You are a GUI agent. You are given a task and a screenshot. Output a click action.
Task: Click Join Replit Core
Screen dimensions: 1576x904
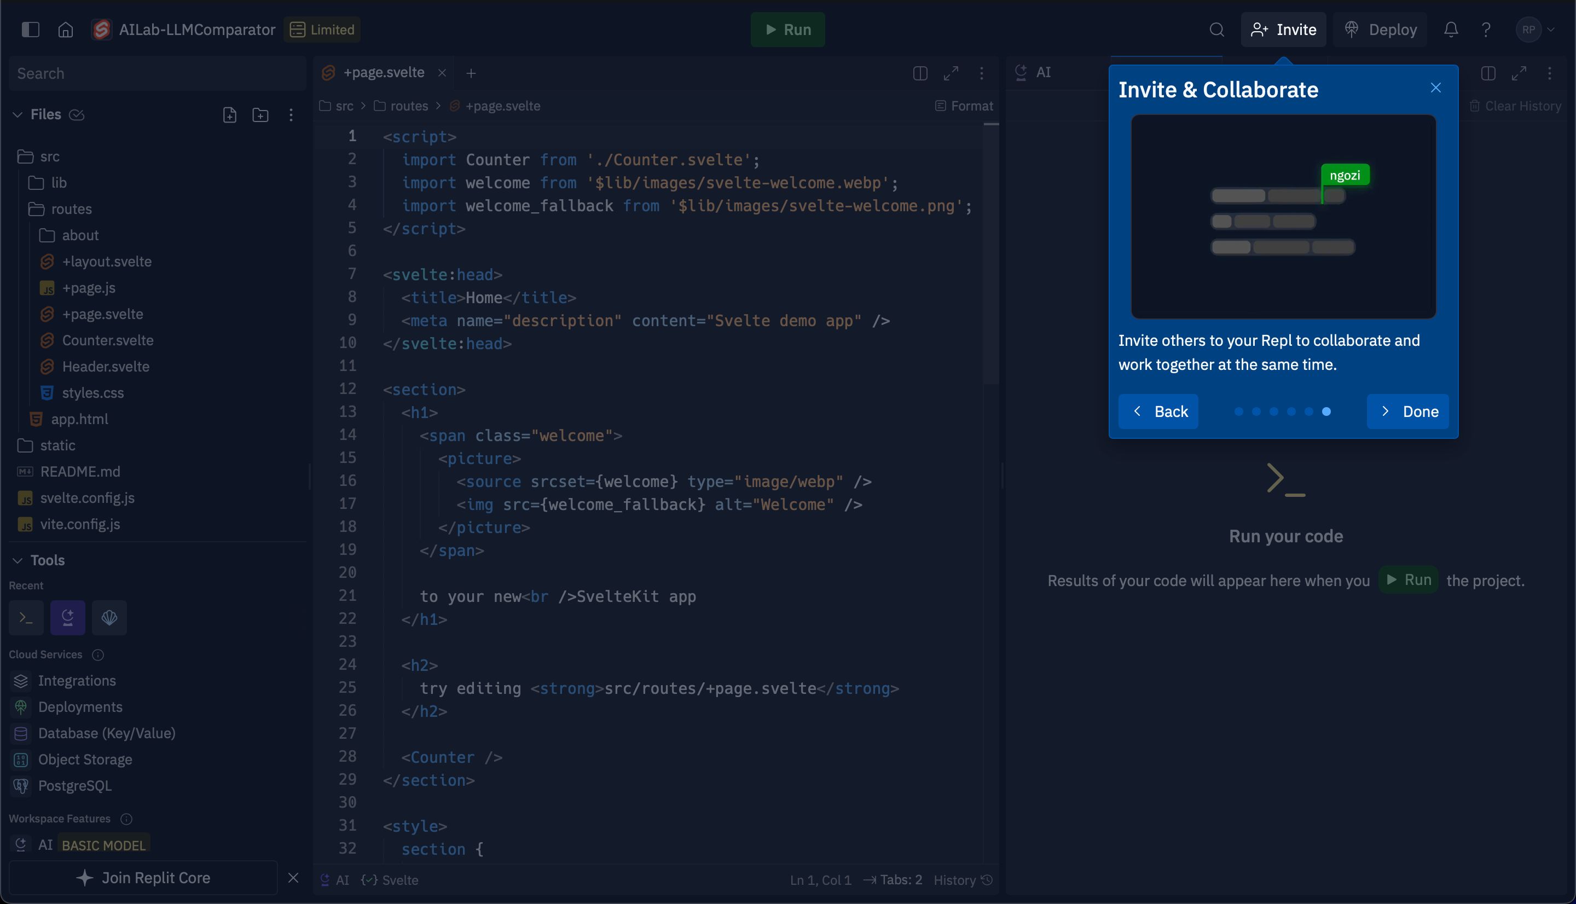pyautogui.click(x=143, y=877)
